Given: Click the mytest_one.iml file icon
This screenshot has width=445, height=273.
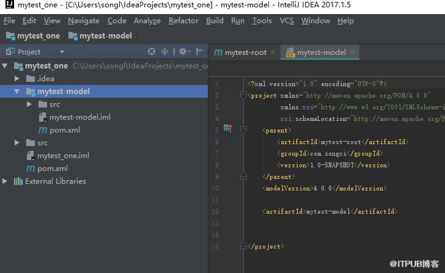Looking at the screenshot, I should coord(31,156).
